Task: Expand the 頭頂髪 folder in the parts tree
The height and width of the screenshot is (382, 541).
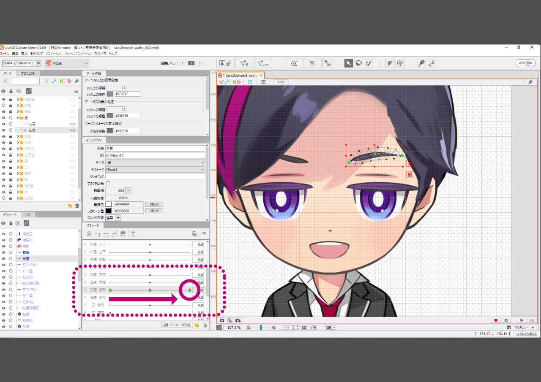Action: 18,99
